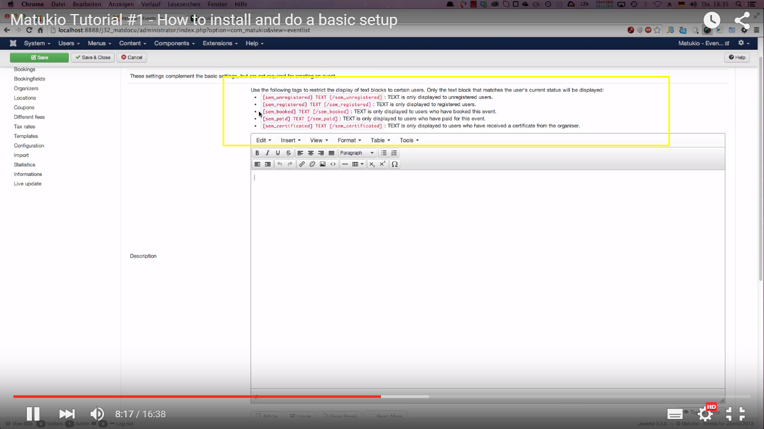Open source code view icon
Image resolution: width=764 pixels, height=429 pixels.
coord(333,164)
